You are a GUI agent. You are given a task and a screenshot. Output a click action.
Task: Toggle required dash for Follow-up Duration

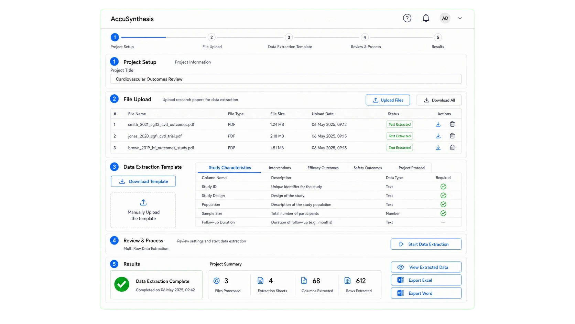click(443, 222)
